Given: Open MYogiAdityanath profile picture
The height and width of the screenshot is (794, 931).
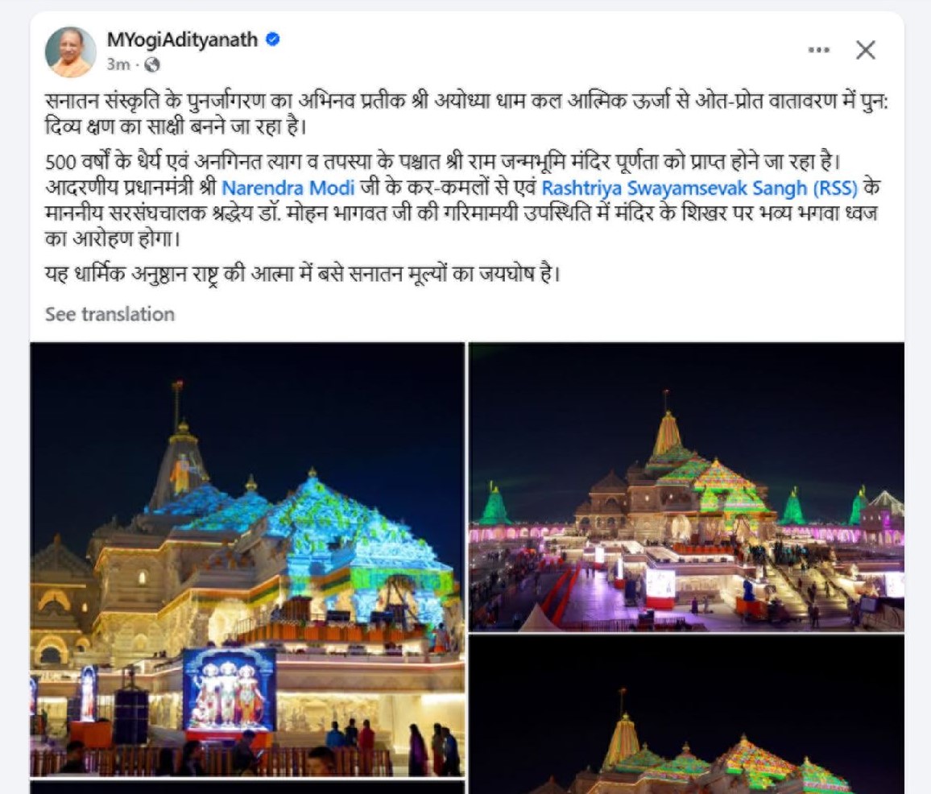Looking at the screenshot, I should (x=70, y=52).
